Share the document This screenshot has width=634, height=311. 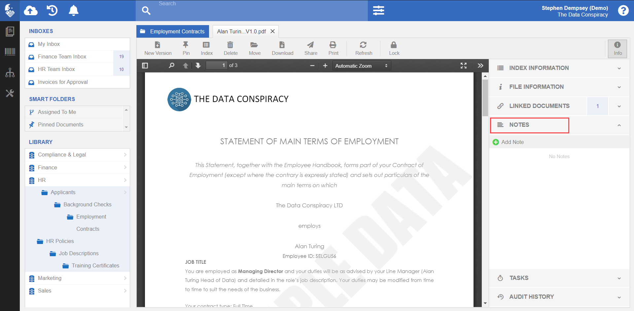[311, 49]
